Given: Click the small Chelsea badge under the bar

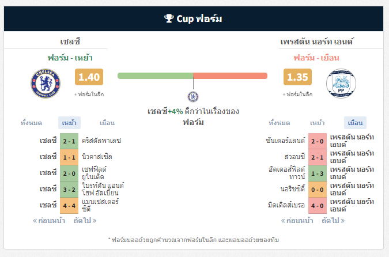Looking at the screenshot, I should 193,96.
